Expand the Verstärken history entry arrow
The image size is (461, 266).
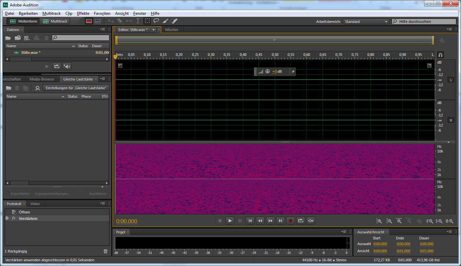pyautogui.click(x=7, y=218)
